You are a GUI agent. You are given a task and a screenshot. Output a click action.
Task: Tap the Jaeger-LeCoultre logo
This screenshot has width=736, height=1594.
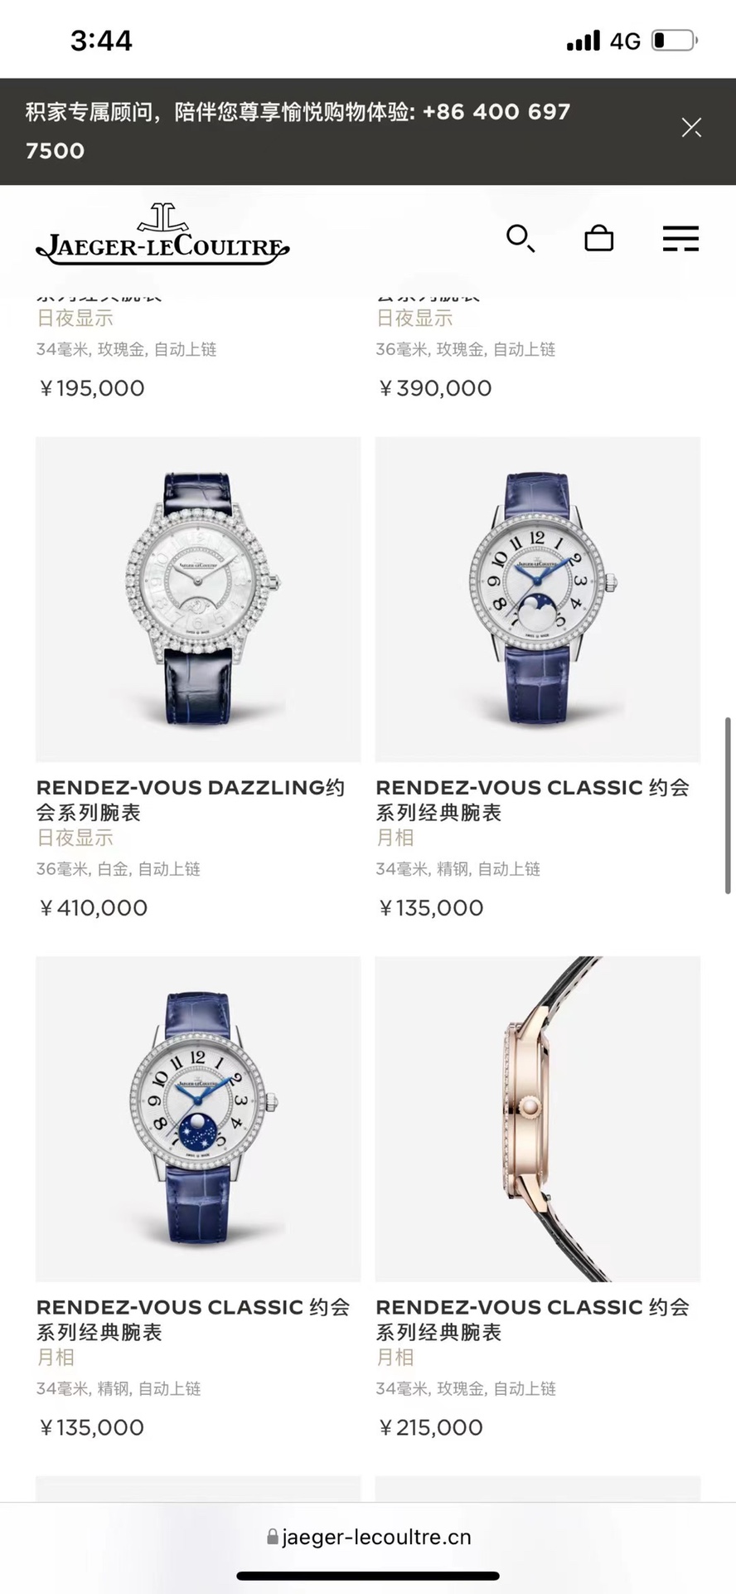click(x=162, y=235)
